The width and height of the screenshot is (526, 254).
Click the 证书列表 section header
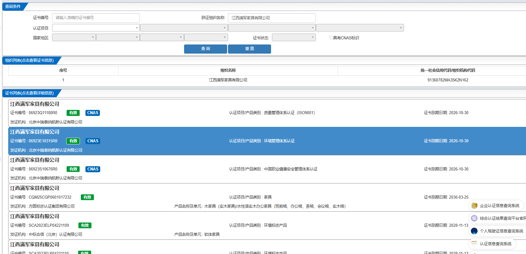pyautogui.click(x=29, y=93)
